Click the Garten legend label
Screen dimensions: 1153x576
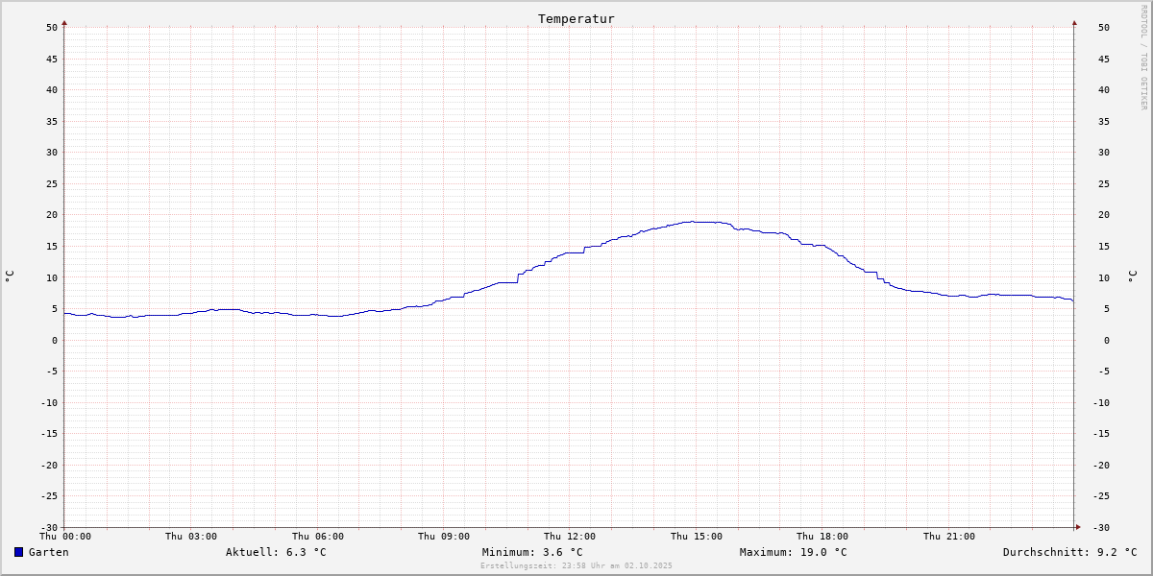point(49,552)
